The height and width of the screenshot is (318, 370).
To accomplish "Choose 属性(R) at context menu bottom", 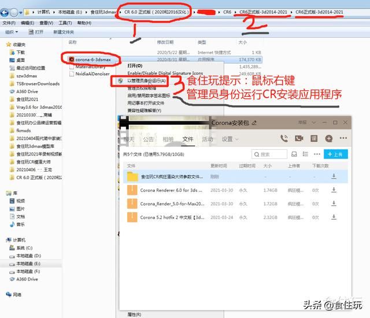I will [134, 315].
